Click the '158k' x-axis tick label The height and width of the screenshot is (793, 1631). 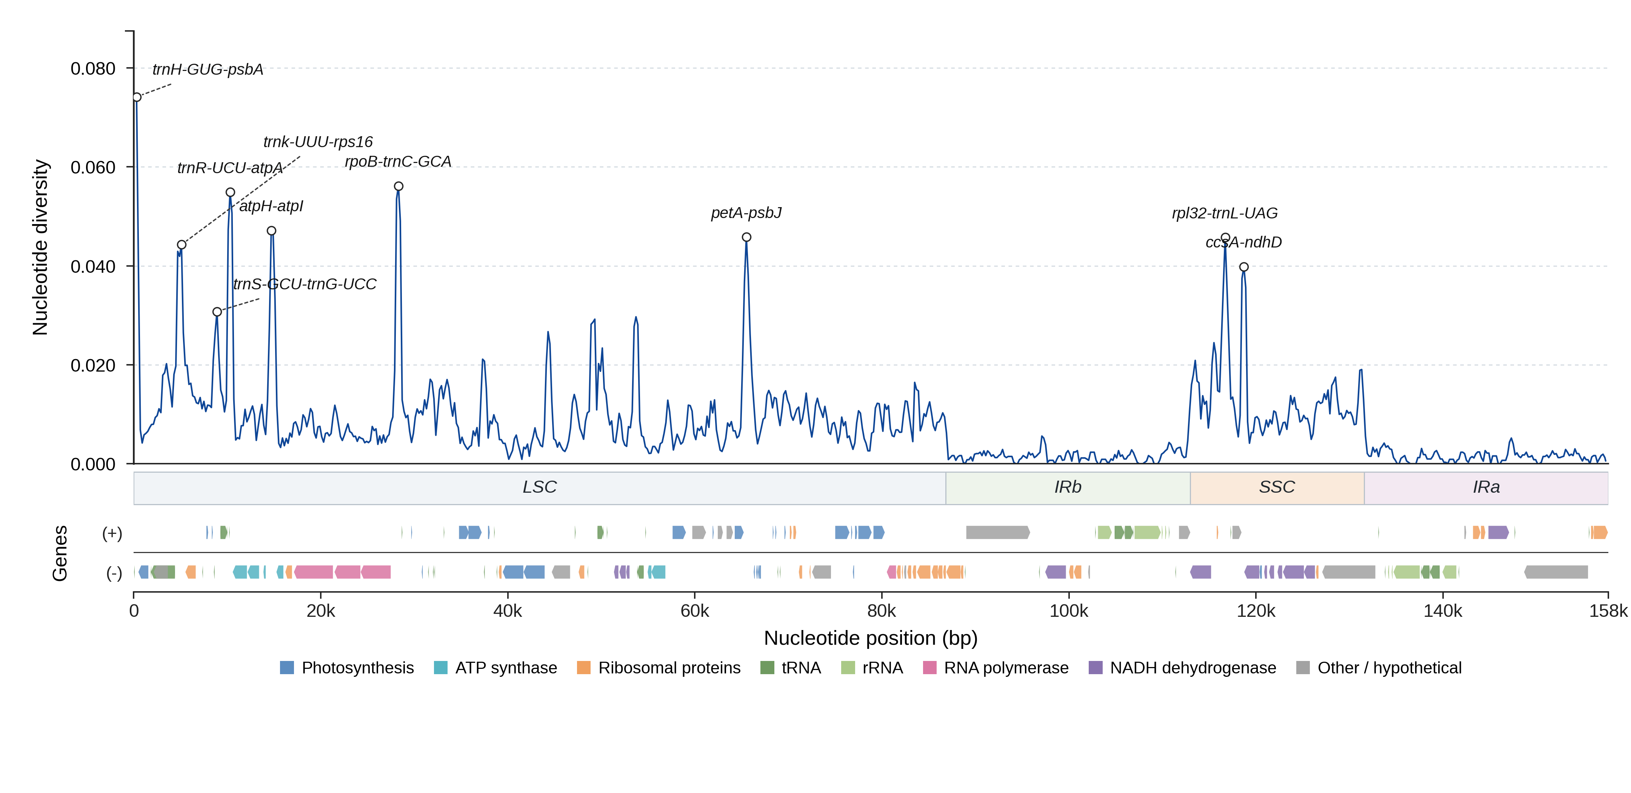coord(1608,612)
